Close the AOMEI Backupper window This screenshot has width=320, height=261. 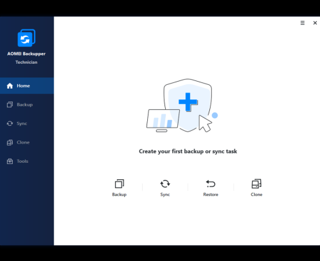315,23
